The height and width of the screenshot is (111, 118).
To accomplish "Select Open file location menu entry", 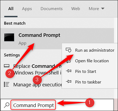I will coord(90,61).
